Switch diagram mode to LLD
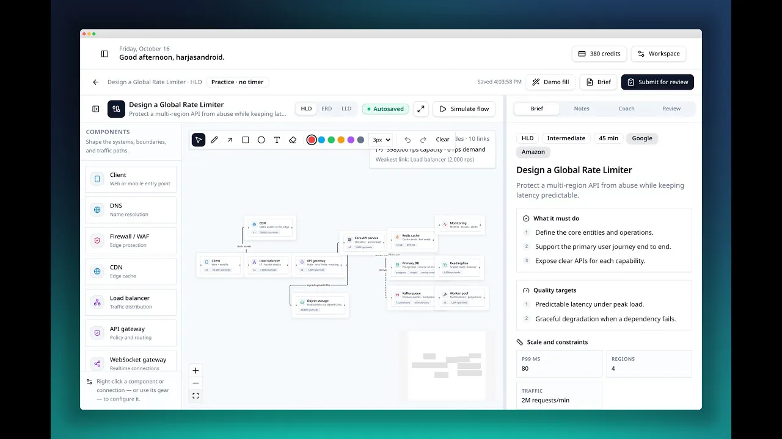The width and height of the screenshot is (782, 439). pos(346,109)
